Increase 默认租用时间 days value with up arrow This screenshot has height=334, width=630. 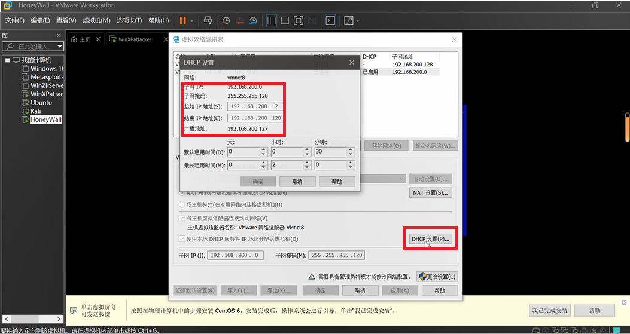(264, 150)
